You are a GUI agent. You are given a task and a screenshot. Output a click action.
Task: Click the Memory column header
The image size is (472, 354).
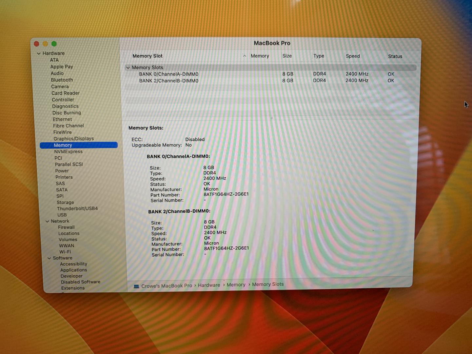(260, 56)
